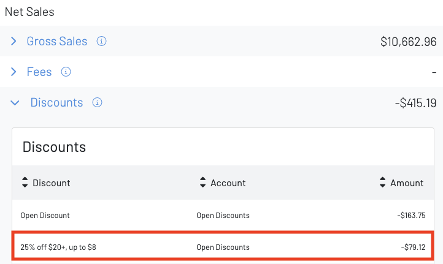This screenshot has width=443, height=264.
Task: Click the Discounts section label
Action: click(x=56, y=103)
